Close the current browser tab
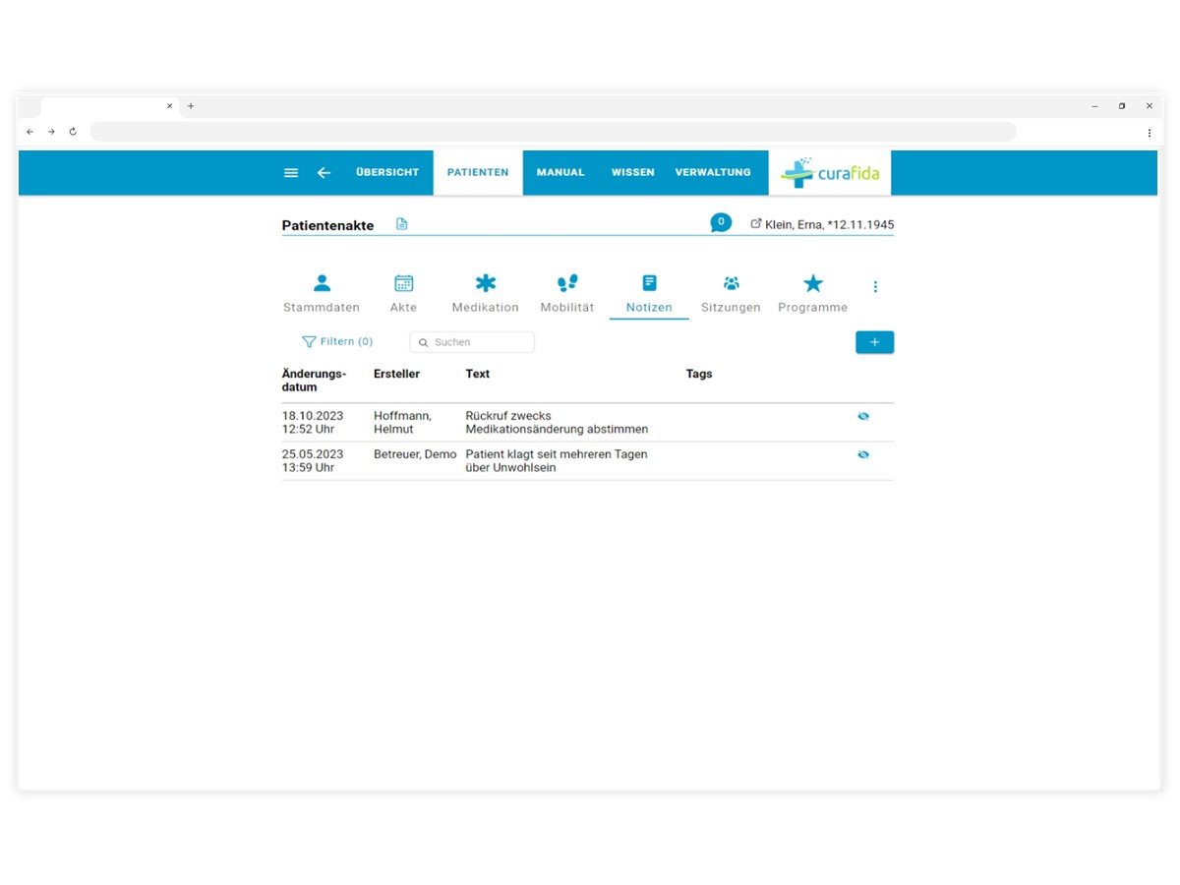 (x=169, y=106)
